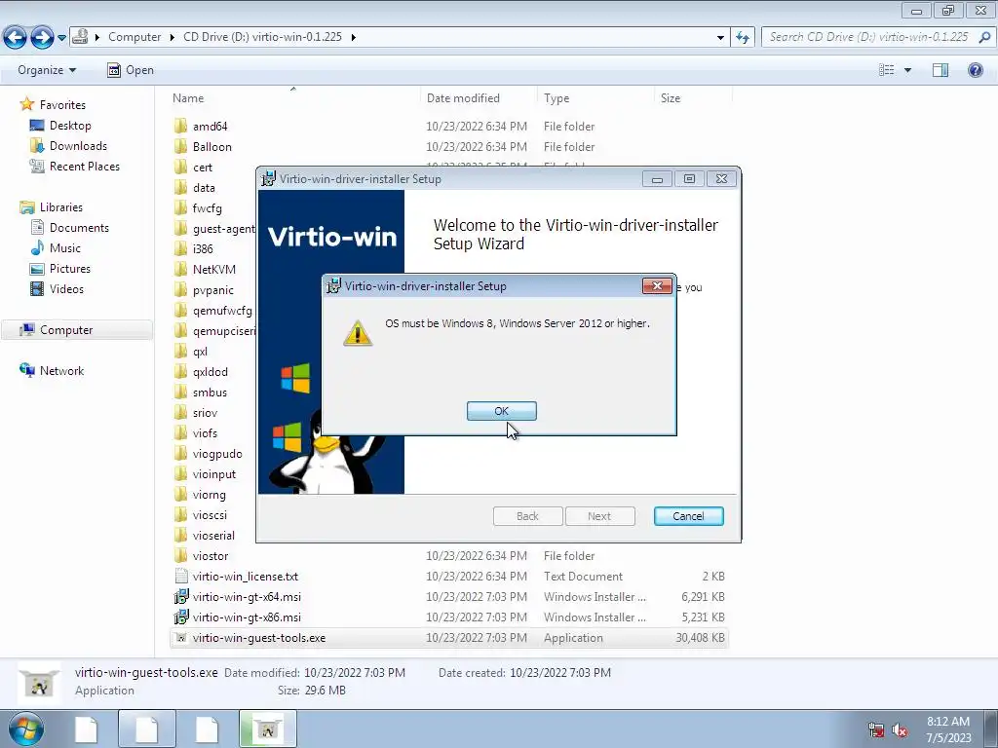
Task: Select the viofs folder
Action: coord(205,433)
